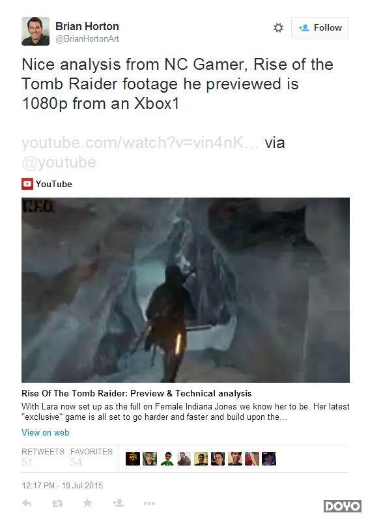Show the 54 favorites list
Viewport: 368px width, 519px height.
91,457
